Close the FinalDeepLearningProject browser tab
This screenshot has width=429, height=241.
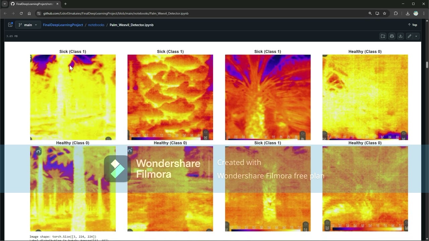click(x=57, y=4)
